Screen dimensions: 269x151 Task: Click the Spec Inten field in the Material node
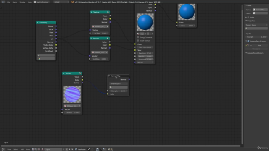[145, 53]
